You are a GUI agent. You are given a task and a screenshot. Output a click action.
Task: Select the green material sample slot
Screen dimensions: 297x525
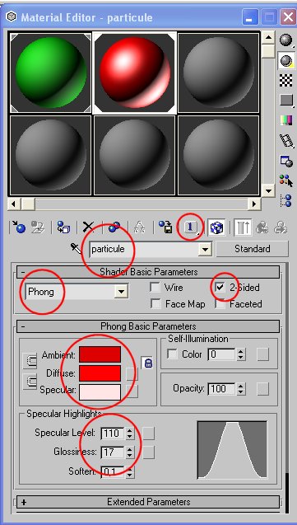pos(51,73)
